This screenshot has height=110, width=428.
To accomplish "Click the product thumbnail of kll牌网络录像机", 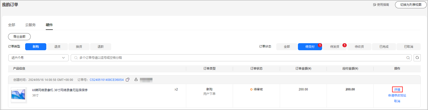I will [x=19, y=95].
